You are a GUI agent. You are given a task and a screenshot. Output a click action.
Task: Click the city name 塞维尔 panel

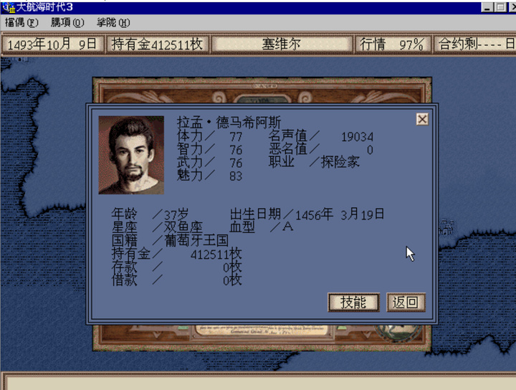(282, 44)
